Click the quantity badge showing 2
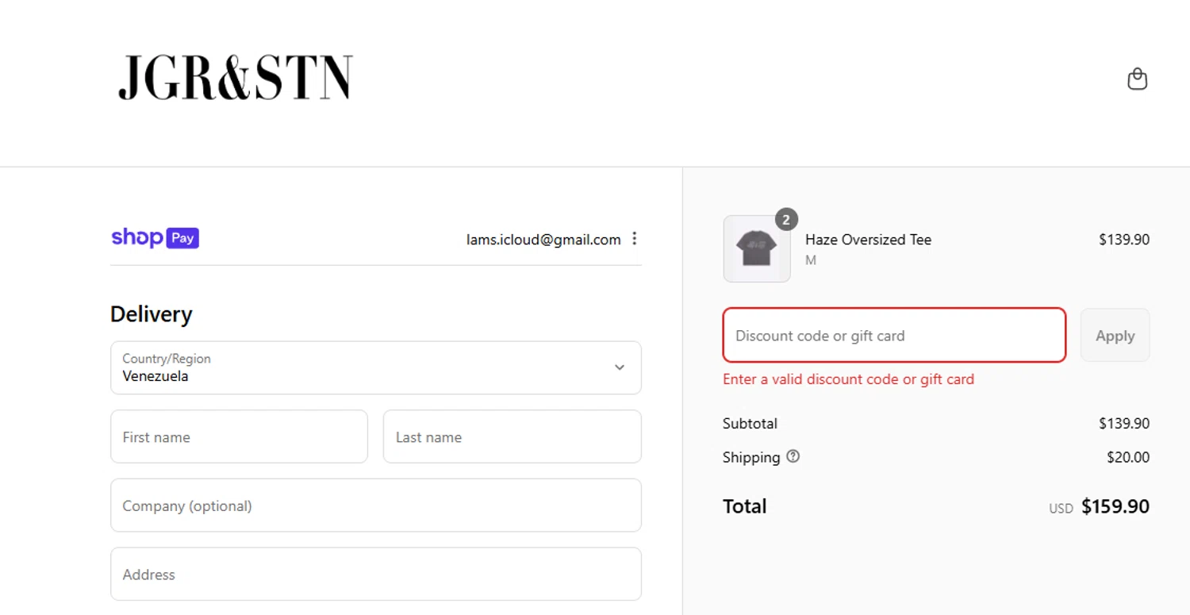Viewport: 1190px width, 615px height. point(785,220)
